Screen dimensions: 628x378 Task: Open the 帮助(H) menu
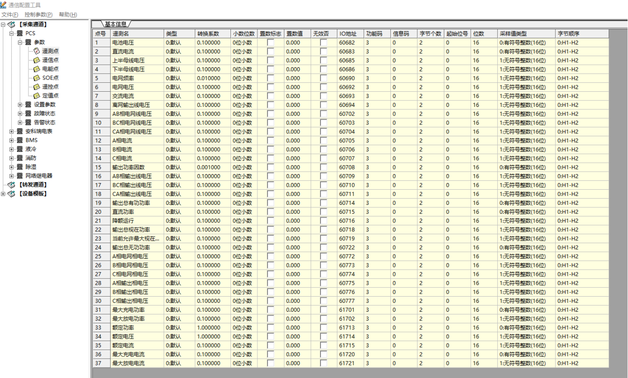click(x=68, y=15)
